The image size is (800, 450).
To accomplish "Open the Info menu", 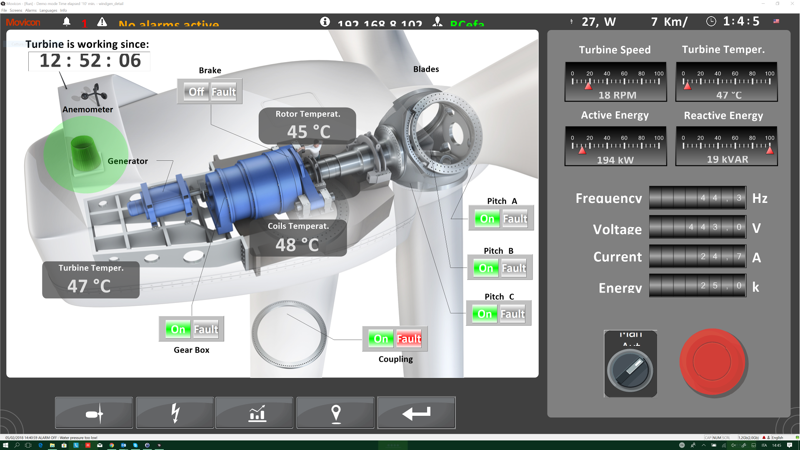I will (x=63, y=10).
